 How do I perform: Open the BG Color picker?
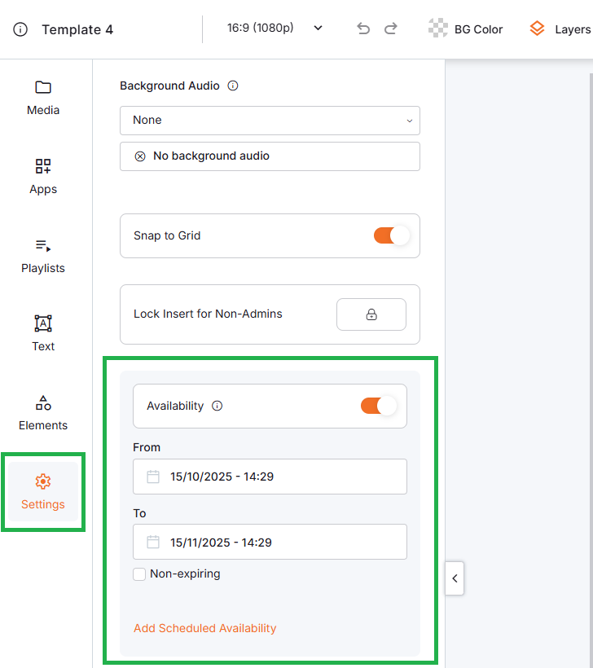click(466, 29)
